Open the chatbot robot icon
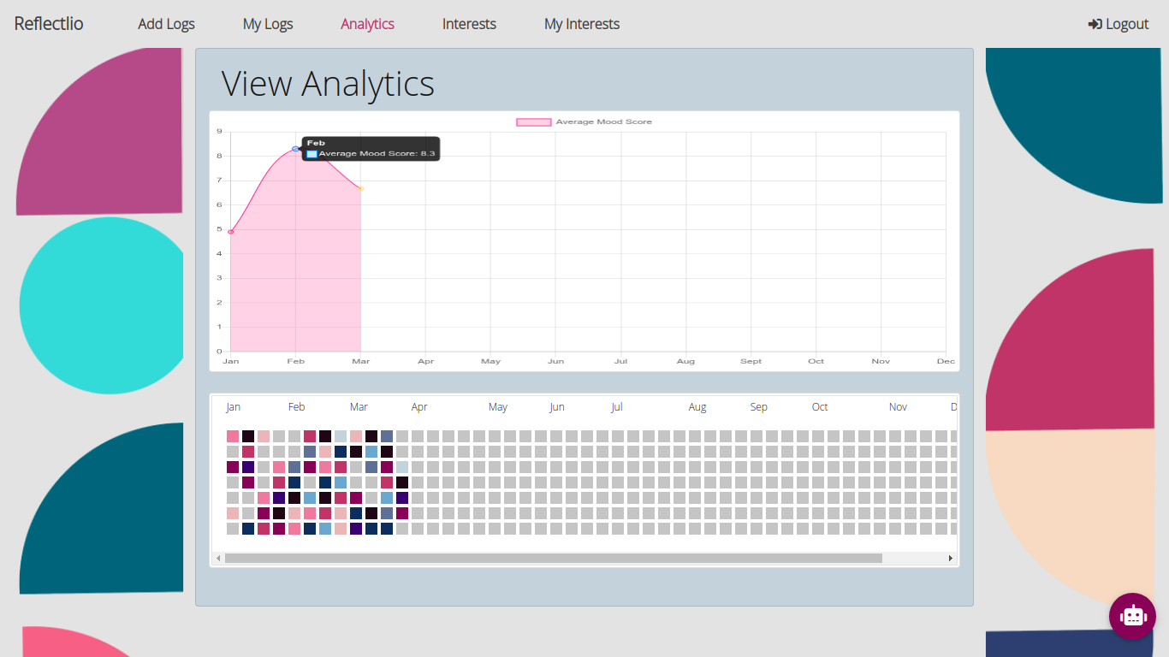1169x657 pixels. (x=1132, y=616)
